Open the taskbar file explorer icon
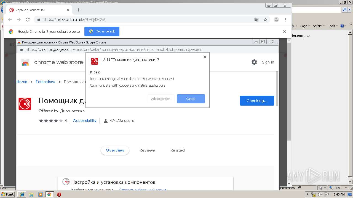 click(31, 194)
